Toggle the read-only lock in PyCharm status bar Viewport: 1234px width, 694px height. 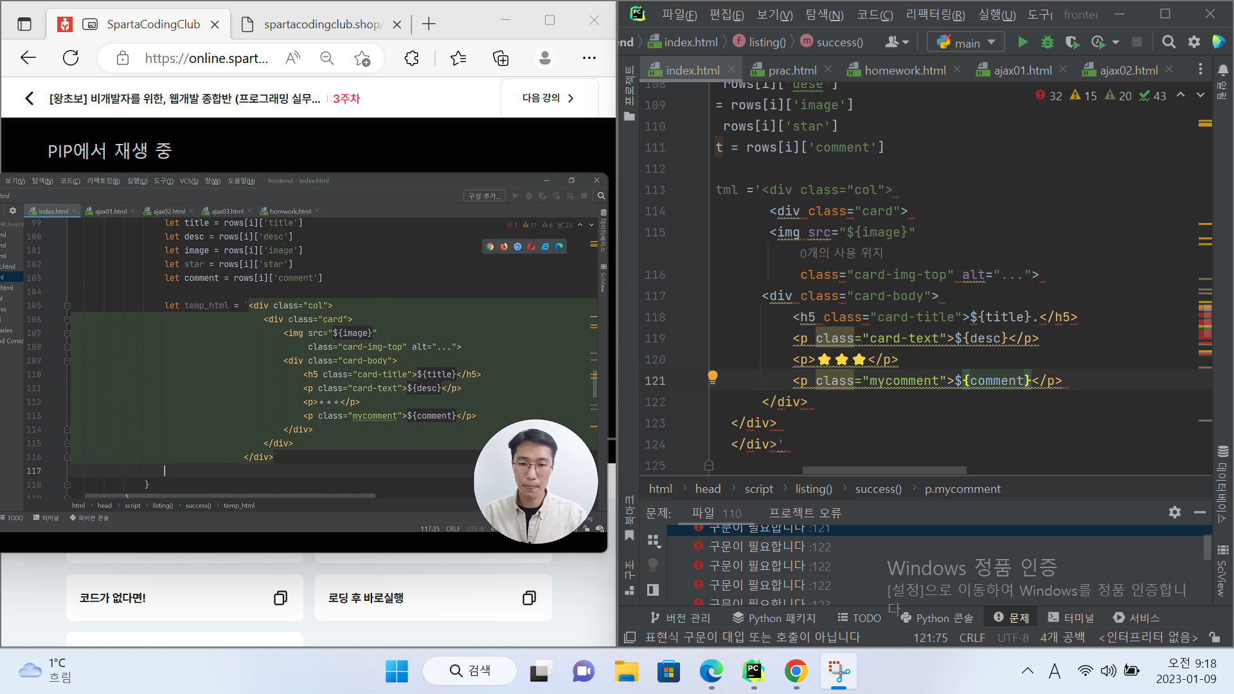click(x=1214, y=637)
